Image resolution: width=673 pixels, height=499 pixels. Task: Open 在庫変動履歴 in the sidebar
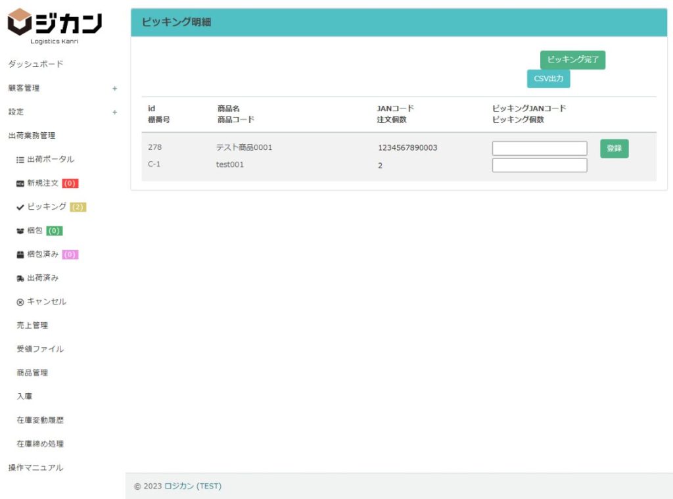click(x=40, y=420)
